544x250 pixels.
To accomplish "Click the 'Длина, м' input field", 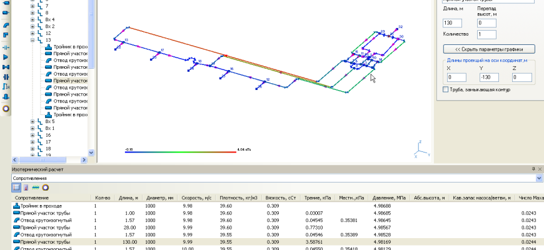I will click(x=451, y=23).
